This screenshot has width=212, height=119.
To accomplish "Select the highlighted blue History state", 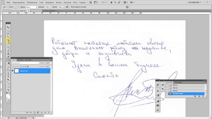I will pyautogui.click(x=186, y=94).
